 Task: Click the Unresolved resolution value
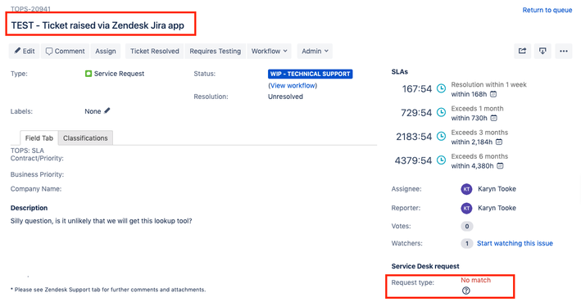(x=285, y=97)
